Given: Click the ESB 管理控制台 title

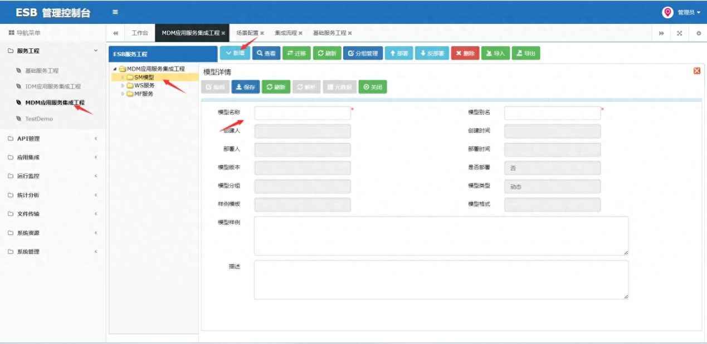Looking at the screenshot, I should point(53,12).
